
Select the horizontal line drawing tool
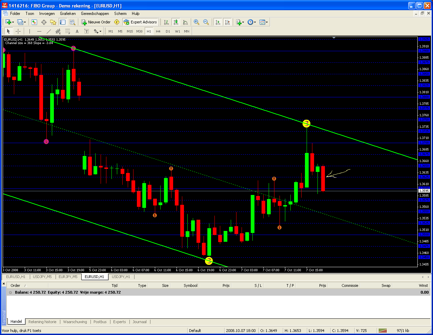39,31
